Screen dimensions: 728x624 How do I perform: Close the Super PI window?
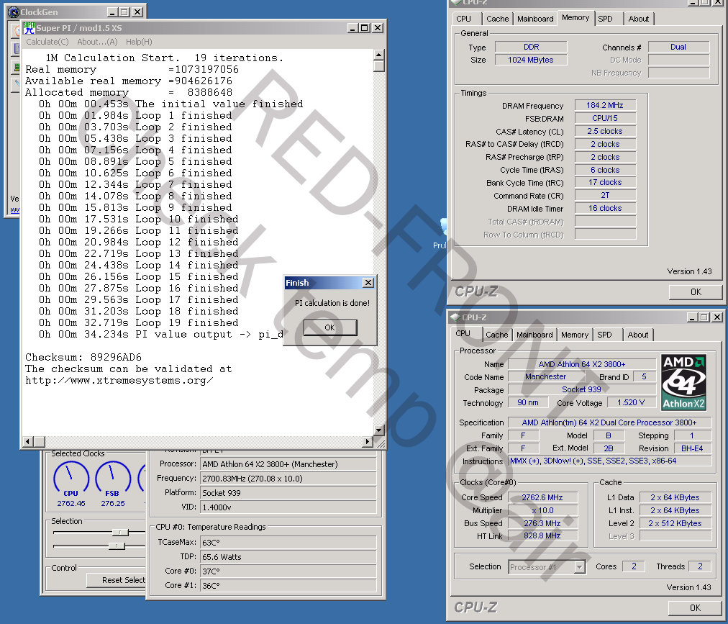coord(378,28)
